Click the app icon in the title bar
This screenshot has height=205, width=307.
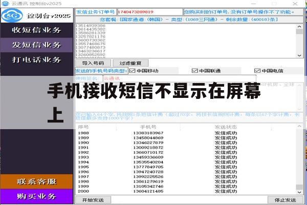(x=5, y=4)
